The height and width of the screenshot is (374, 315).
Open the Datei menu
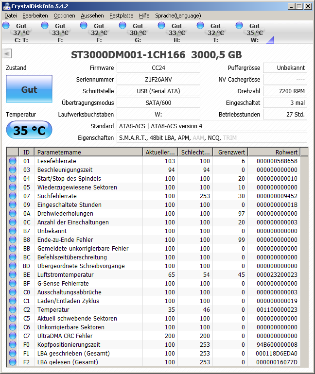(x=11, y=16)
